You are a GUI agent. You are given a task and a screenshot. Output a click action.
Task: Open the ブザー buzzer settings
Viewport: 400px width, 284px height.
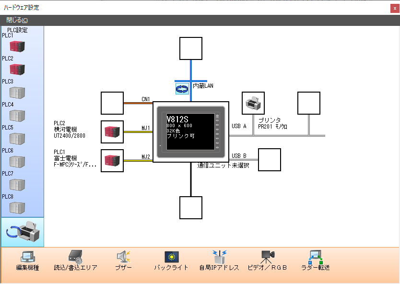click(x=124, y=260)
